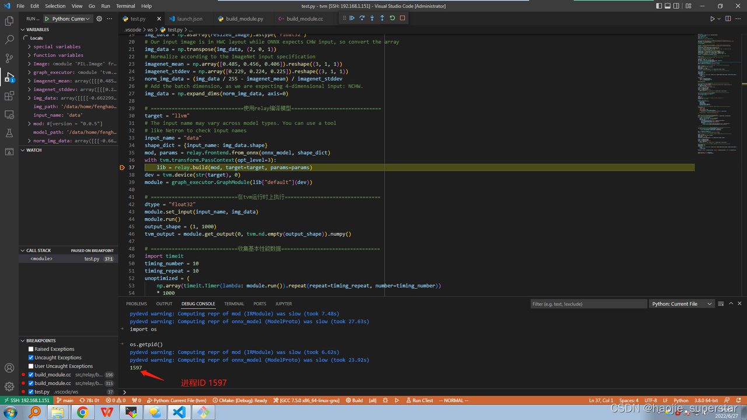Open the File menu
This screenshot has width=747, height=420.
[x=21, y=6]
